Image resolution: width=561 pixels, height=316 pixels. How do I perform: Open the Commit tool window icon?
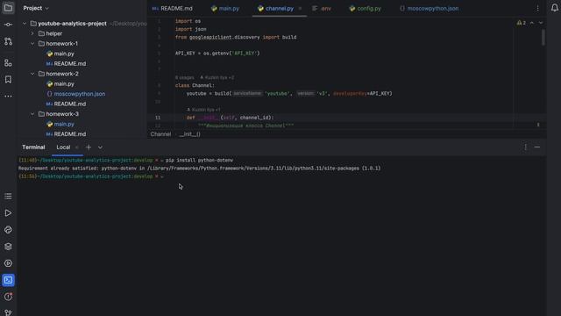pos(8,25)
